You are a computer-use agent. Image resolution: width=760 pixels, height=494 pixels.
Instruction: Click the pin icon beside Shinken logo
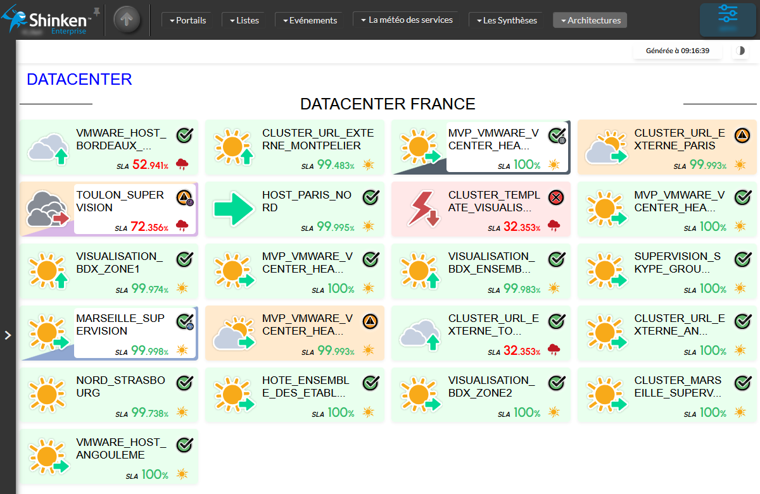click(96, 11)
